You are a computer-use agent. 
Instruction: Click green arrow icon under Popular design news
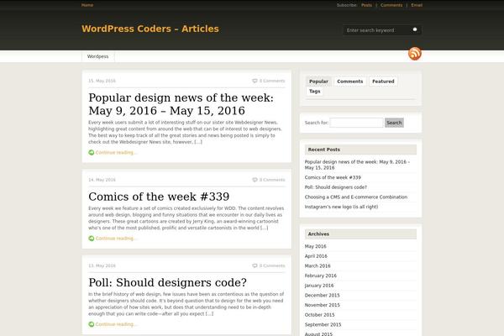(x=92, y=152)
